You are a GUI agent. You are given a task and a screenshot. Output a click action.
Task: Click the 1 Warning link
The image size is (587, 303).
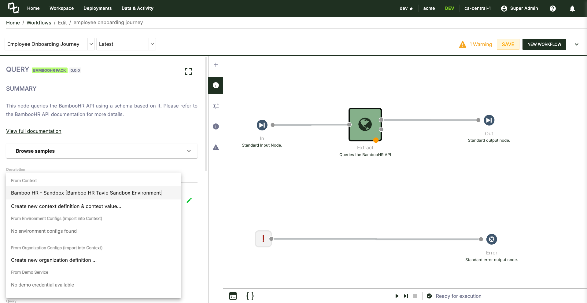(x=481, y=44)
